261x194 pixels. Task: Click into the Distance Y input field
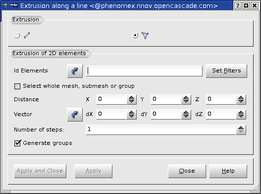point(166,100)
